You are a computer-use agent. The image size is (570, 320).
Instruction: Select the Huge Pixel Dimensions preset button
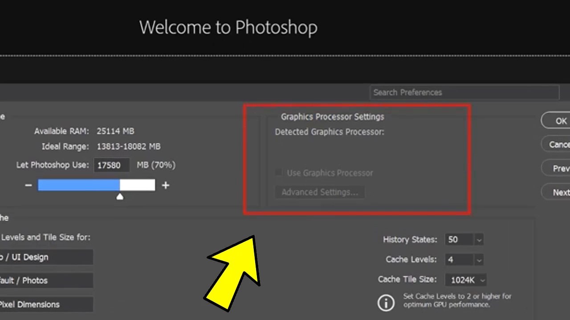coord(46,304)
